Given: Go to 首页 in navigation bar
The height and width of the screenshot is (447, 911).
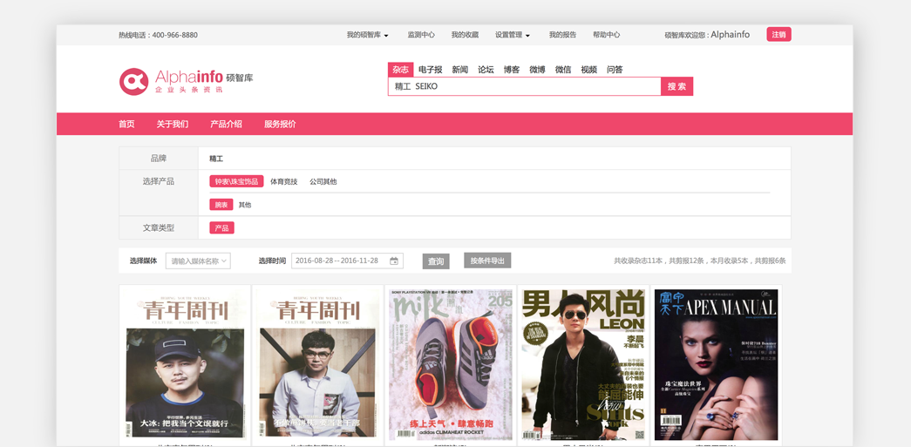Looking at the screenshot, I should coord(126,125).
